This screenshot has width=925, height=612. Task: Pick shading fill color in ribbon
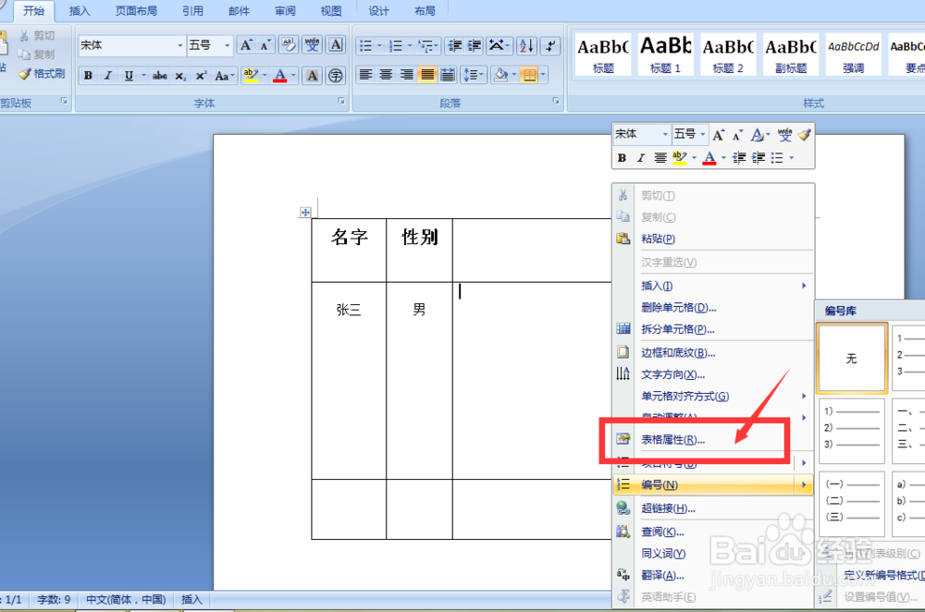coord(500,75)
